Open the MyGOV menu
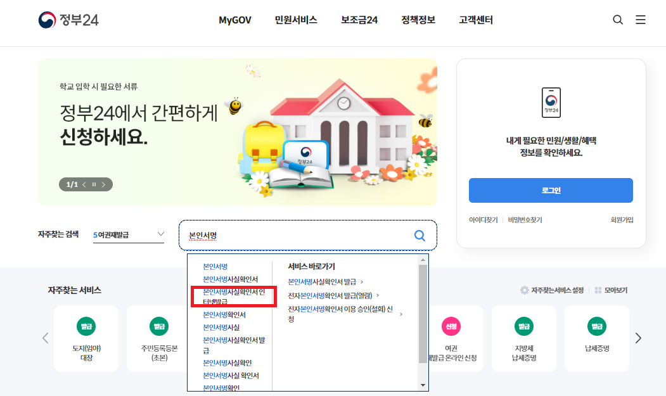The image size is (666, 396). [235, 20]
